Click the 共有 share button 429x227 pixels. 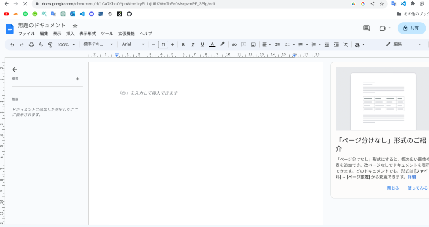tap(411, 28)
